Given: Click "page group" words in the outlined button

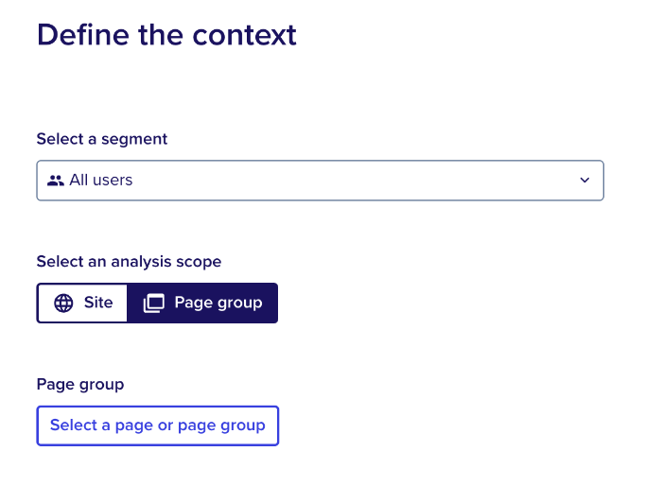Looking at the screenshot, I should [221, 426].
